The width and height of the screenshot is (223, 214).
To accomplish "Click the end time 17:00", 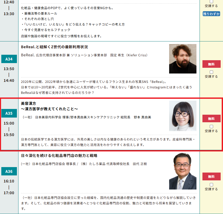I will [x=9, y=193].
